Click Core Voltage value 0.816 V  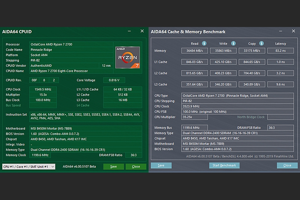[x=114, y=80]
